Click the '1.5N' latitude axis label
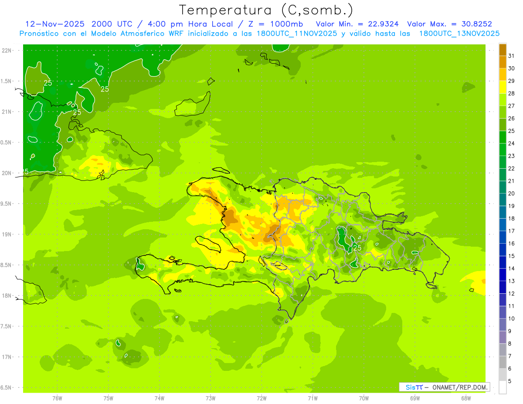 [7, 81]
